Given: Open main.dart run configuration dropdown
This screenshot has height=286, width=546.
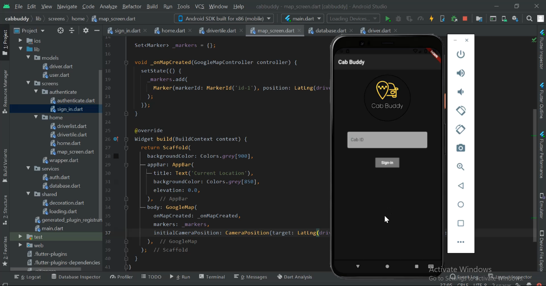Looking at the screenshot, I should coord(303,18).
